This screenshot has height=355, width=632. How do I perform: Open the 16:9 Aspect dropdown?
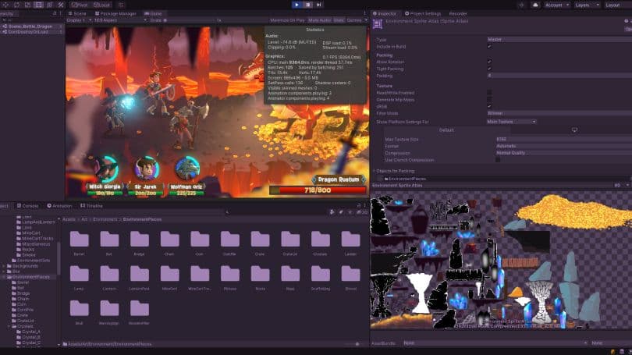coord(120,20)
